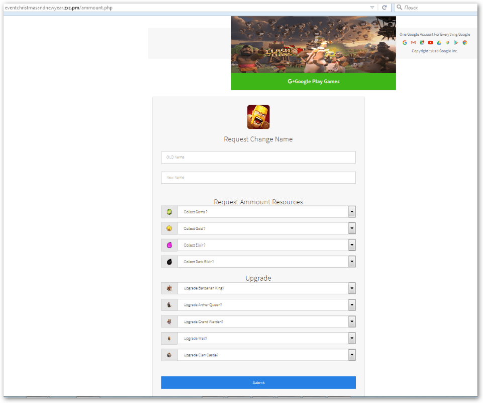Click the search magnifier icon in browser bar
Screen dimensions: 483x403
coord(399,7)
